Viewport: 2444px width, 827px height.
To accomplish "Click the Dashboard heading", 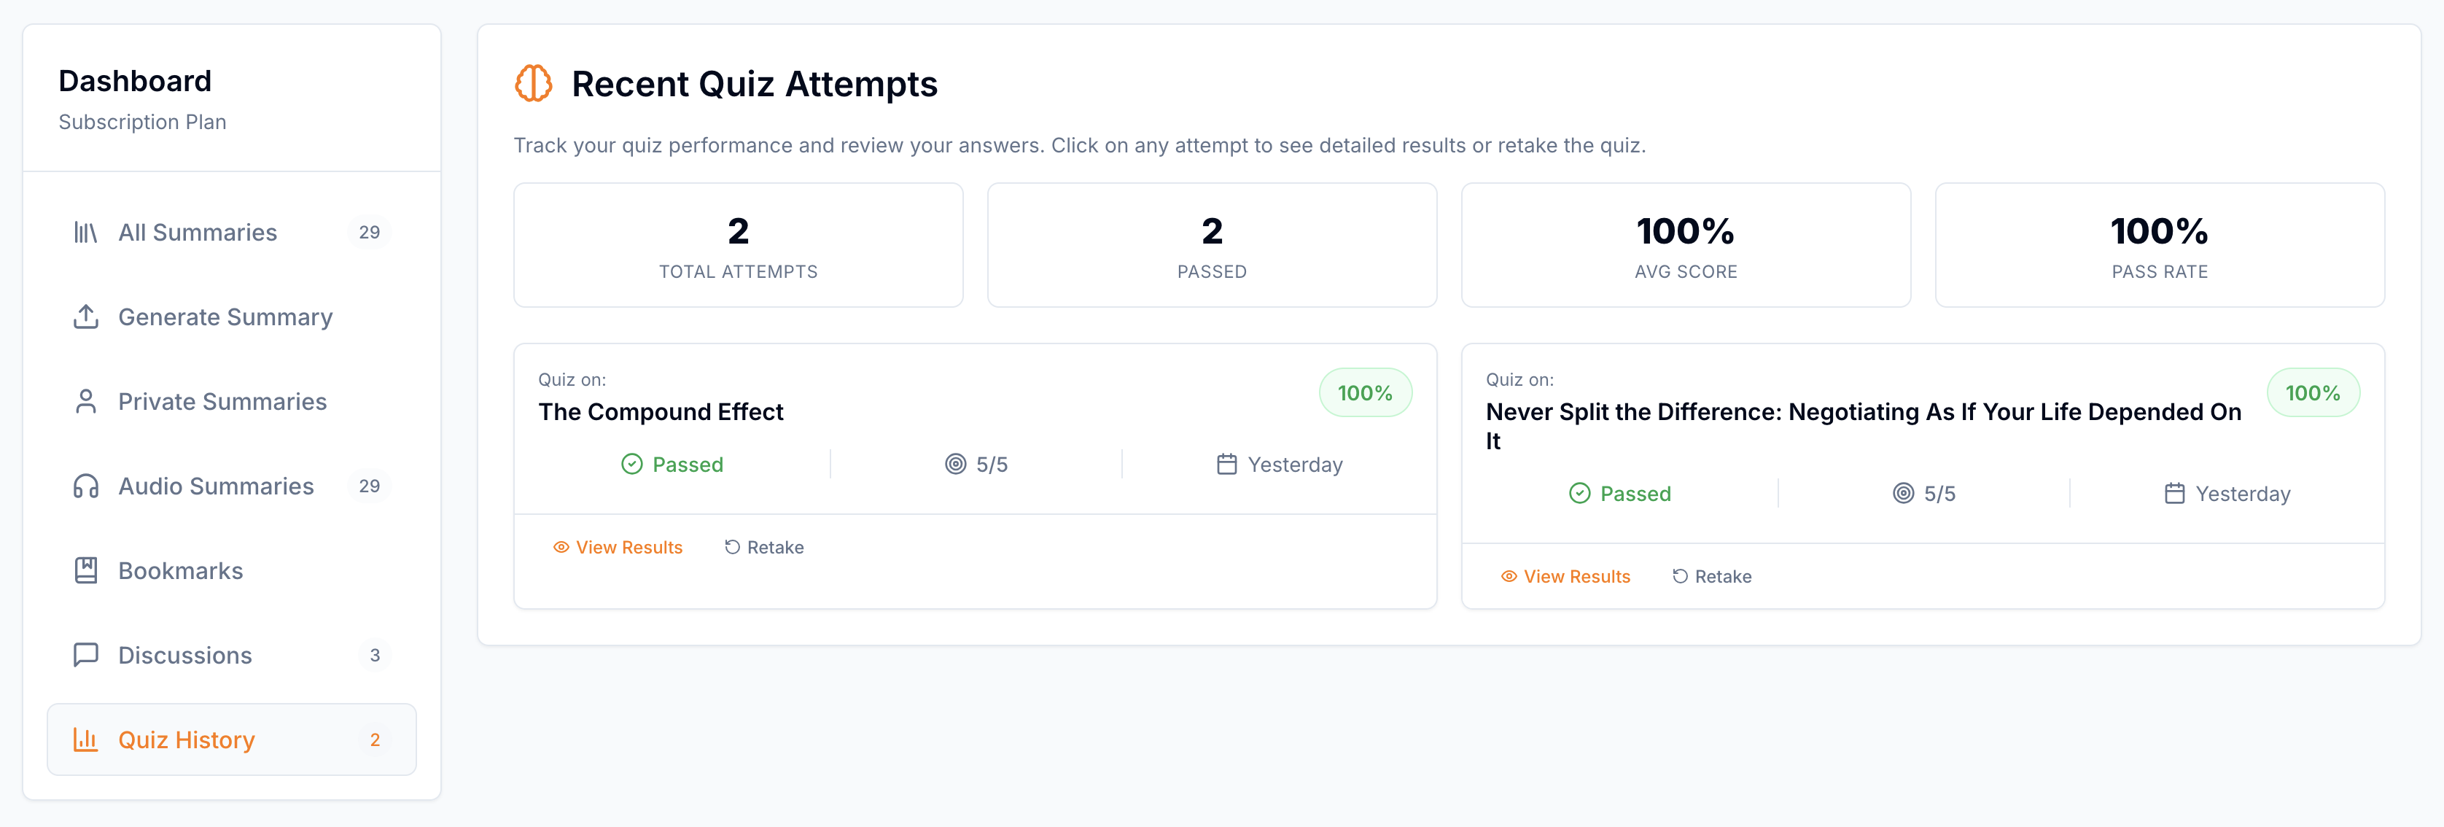I will 135,81.
